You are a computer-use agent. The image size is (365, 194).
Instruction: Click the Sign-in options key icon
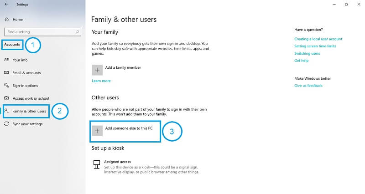pyautogui.click(x=6, y=86)
